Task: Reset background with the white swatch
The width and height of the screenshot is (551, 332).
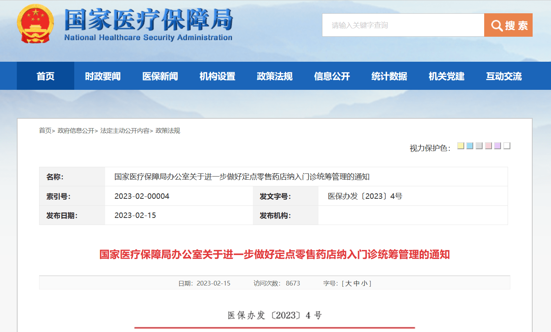Action: coord(507,146)
